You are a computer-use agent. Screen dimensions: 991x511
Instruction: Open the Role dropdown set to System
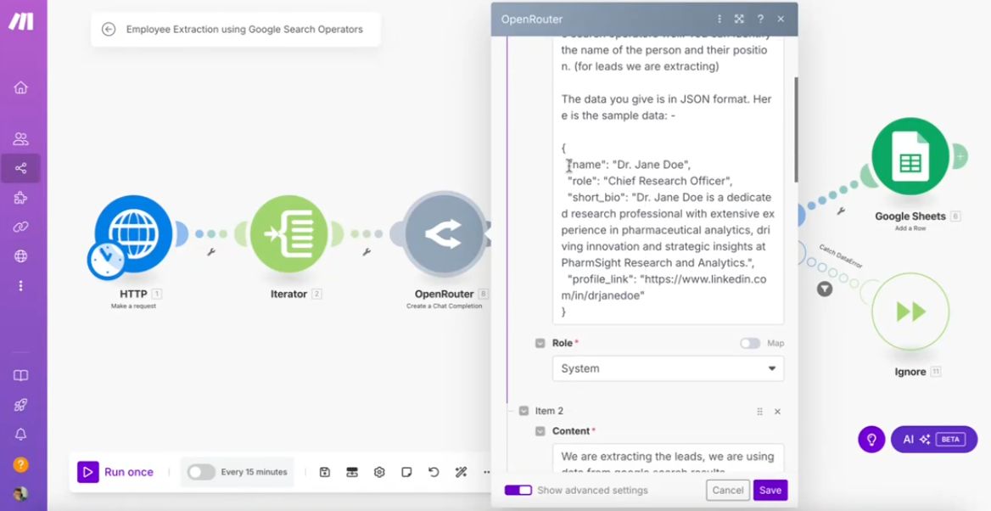point(668,368)
